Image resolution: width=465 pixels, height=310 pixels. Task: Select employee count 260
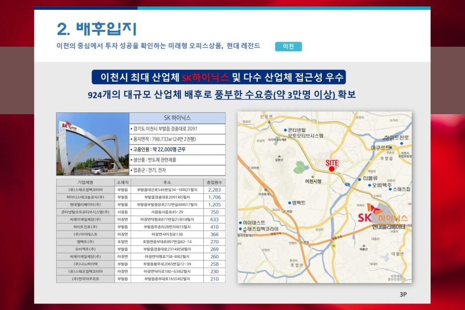(215, 257)
